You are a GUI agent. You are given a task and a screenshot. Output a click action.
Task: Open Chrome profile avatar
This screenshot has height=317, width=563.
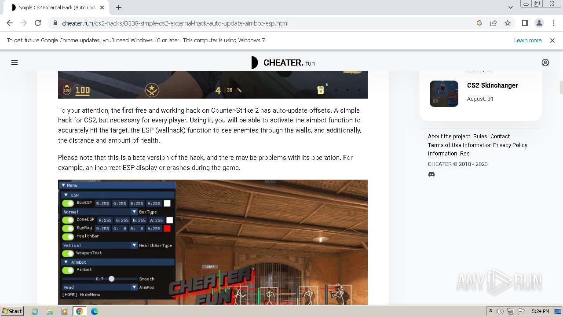click(539, 23)
